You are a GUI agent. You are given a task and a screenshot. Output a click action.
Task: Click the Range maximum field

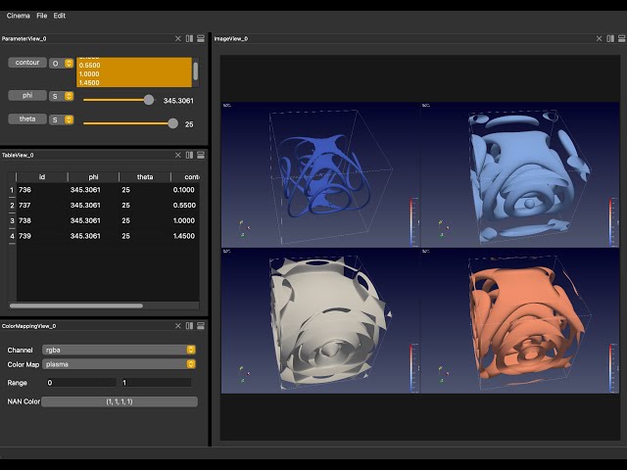(157, 383)
